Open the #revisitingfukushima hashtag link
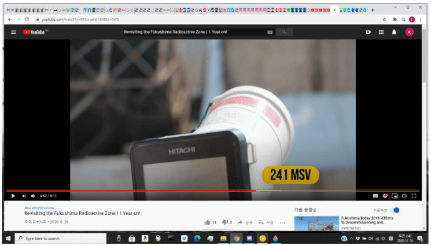Image resolution: width=431 pixels, height=245 pixels. [39, 207]
